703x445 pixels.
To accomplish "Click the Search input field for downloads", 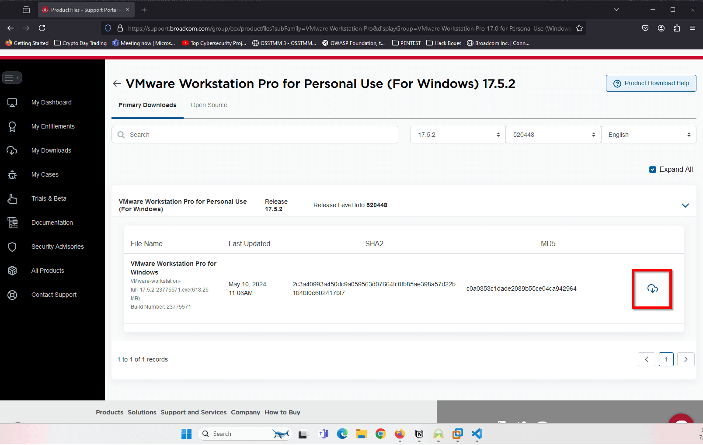I will [x=255, y=135].
